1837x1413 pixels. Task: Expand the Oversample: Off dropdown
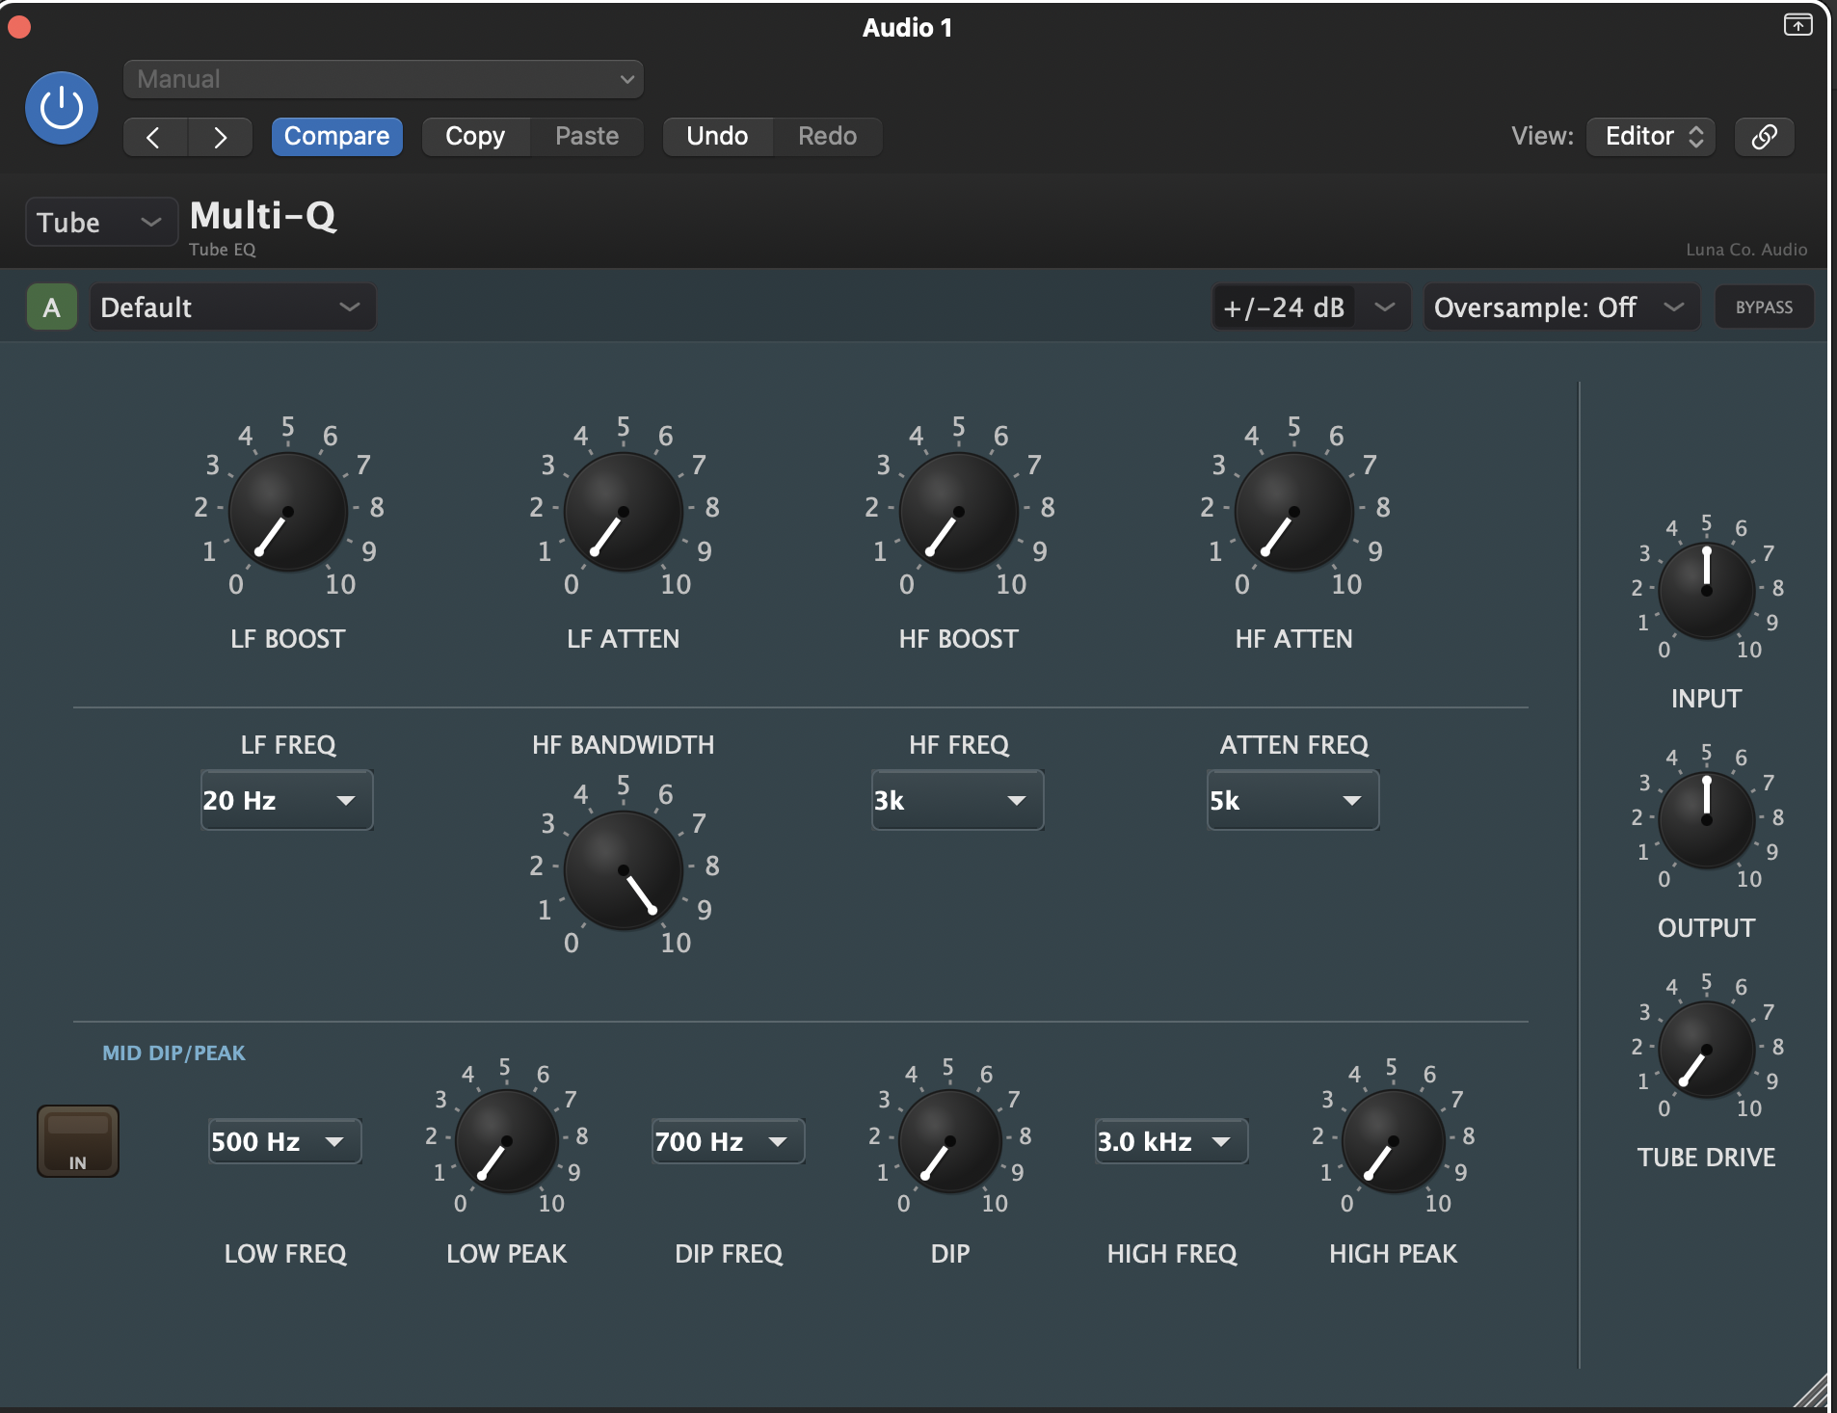tap(1559, 307)
